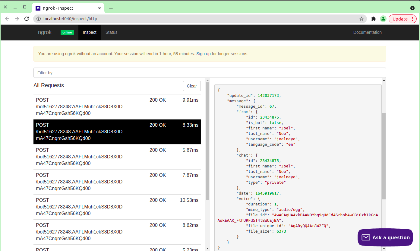
Task: Focus the Filter by input field
Action: coord(210,73)
